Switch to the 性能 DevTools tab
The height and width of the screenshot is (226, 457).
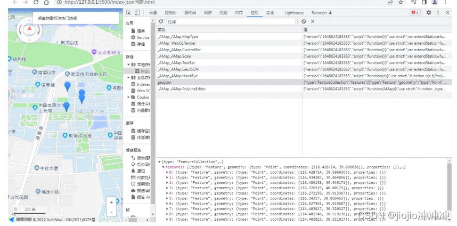click(x=223, y=13)
